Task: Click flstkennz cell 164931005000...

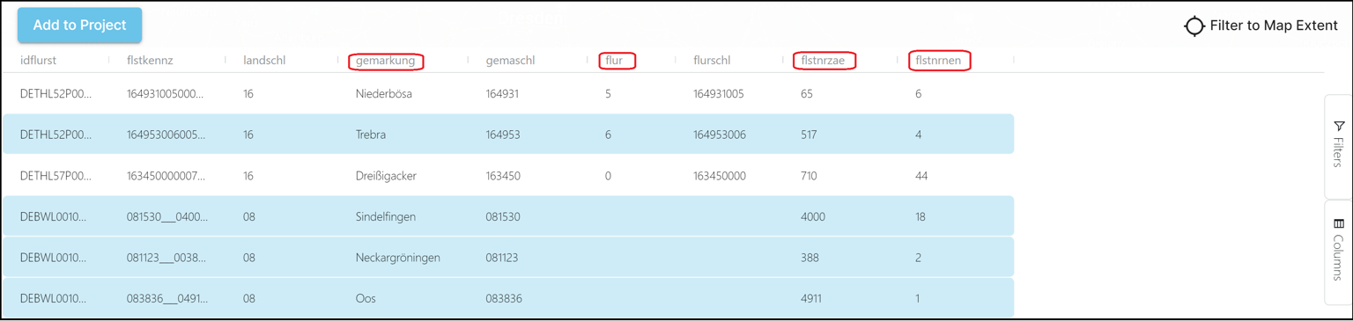Action: [165, 94]
